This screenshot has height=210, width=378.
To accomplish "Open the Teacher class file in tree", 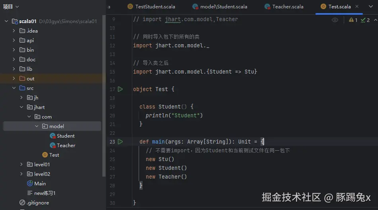I will click(63, 146).
